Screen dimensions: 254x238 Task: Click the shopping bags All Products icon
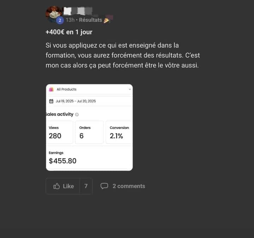[52, 89]
